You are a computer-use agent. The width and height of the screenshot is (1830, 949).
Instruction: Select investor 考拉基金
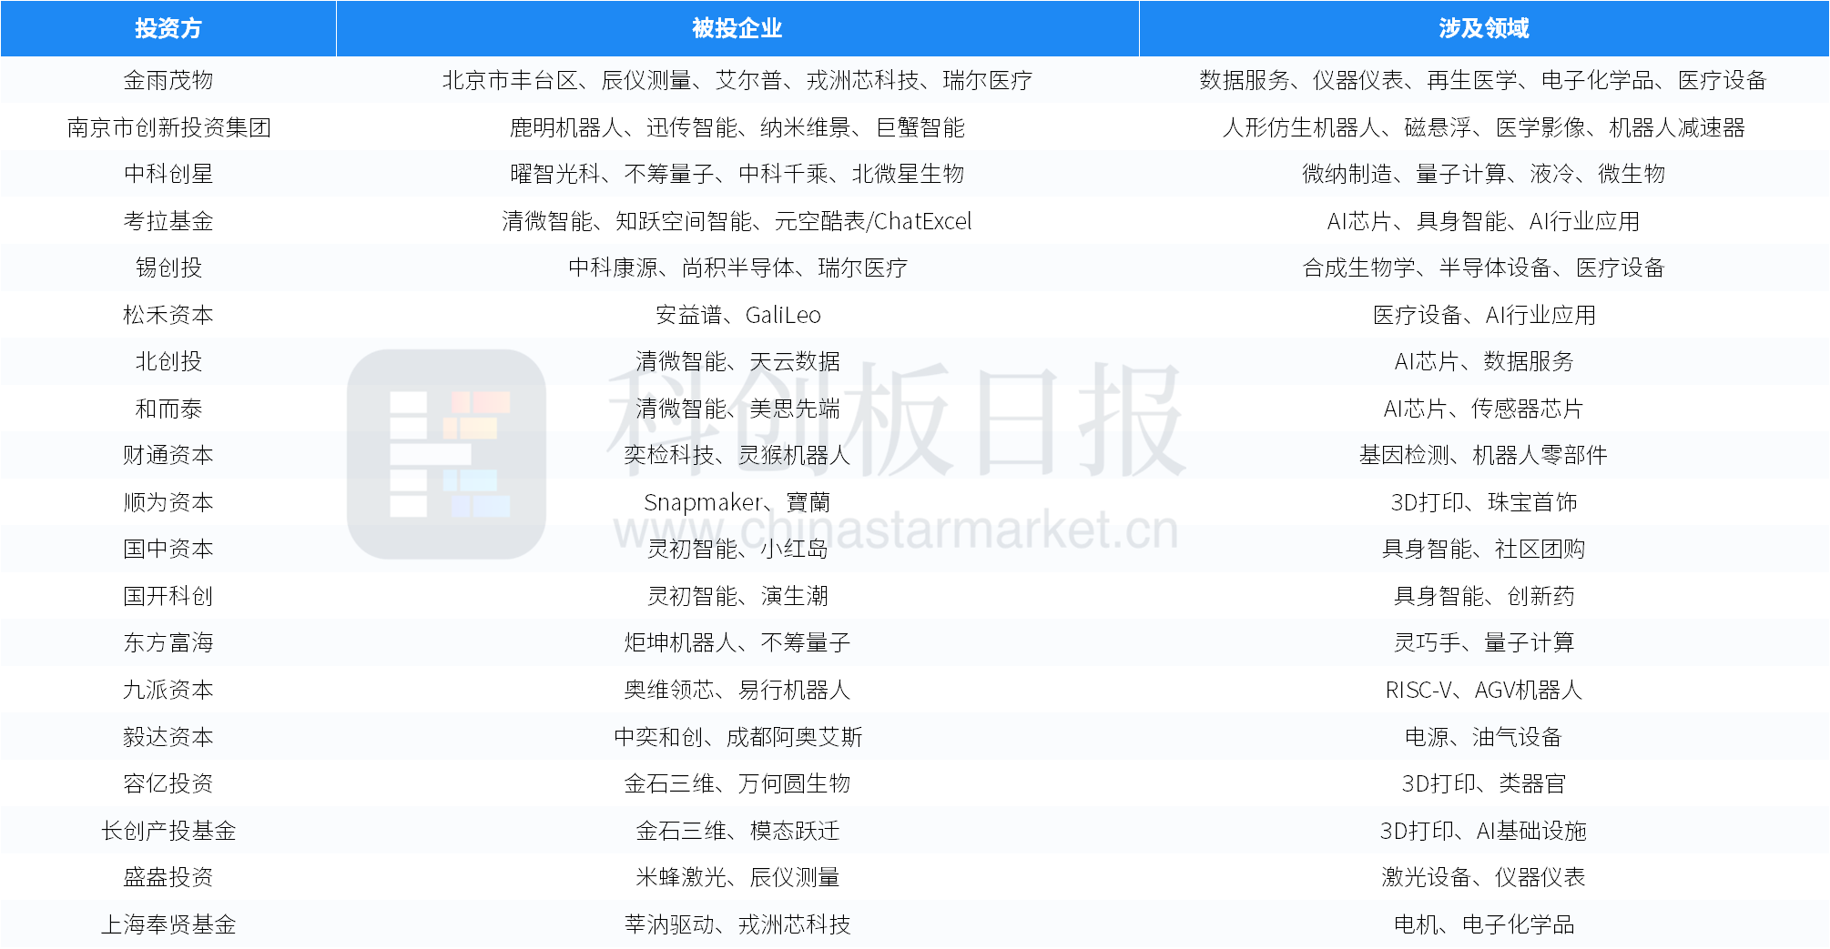168,221
